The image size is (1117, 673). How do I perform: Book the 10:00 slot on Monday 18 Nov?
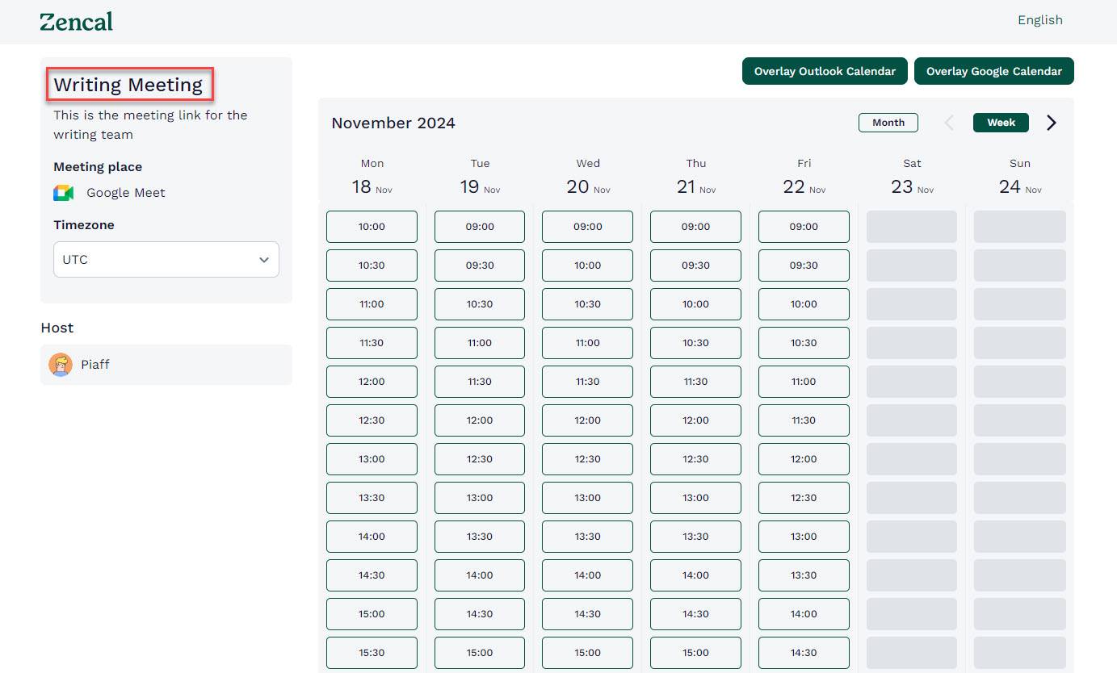click(372, 227)
